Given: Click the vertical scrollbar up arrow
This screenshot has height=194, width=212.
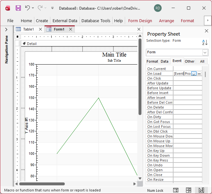Looking at the screenshot, I should pyautogui.click(x=140, y=36).
